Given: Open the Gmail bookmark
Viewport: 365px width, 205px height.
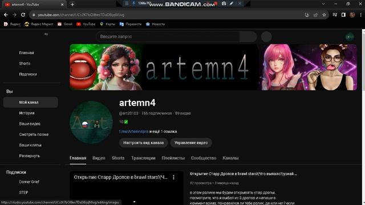Looking at the screenshot, I should (65, 24).
